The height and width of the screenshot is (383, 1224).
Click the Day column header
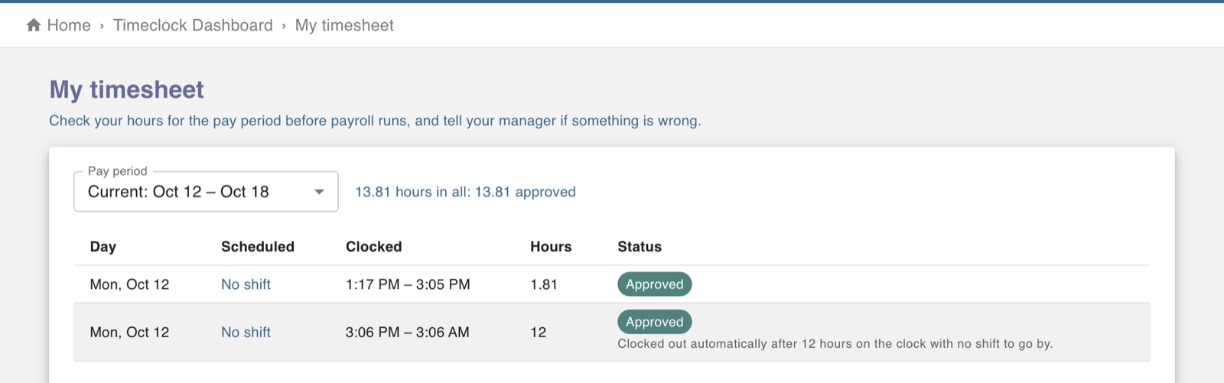[103, 247]
